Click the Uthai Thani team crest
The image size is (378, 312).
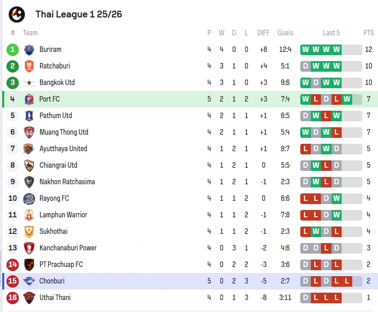29,298
